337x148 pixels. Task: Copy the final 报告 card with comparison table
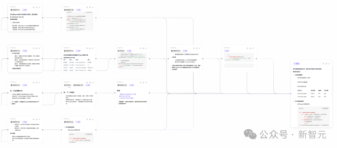(326, 64)
